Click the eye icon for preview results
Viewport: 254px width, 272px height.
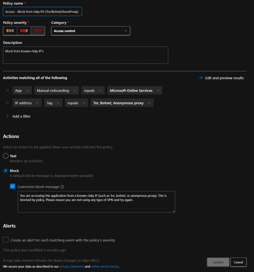click(201, 78)
